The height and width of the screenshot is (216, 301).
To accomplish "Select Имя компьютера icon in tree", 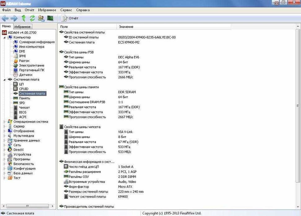I will 15,47.
